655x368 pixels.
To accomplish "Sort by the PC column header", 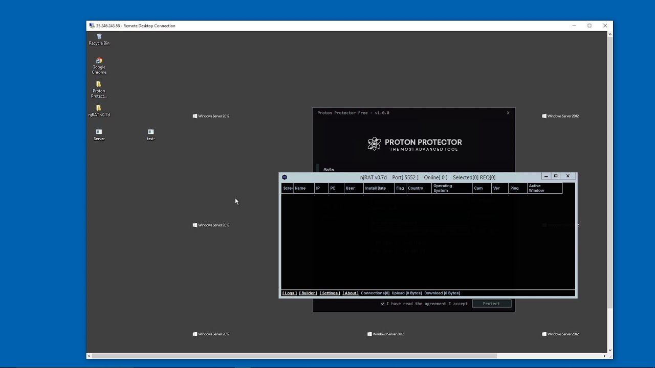I will (x=336, y=188).
